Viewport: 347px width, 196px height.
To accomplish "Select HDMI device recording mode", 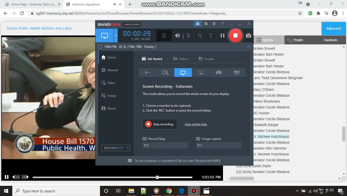I will (237, 72).
